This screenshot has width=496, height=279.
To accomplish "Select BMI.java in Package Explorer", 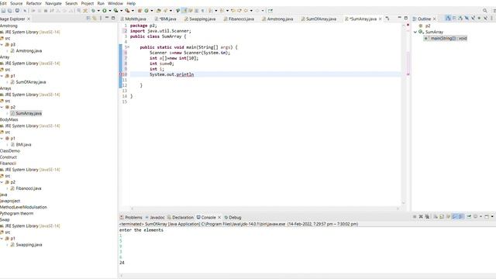I will pos(21,145).
